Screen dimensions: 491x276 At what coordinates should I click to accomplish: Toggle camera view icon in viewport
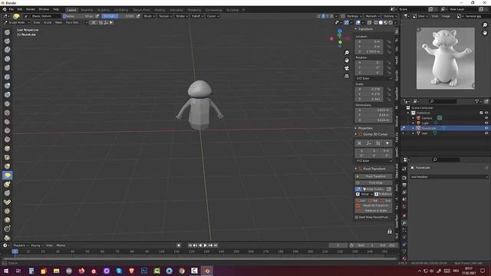point(347,68)
